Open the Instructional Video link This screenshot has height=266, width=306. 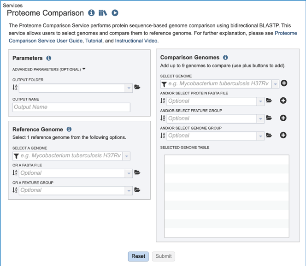coord(136,41)
